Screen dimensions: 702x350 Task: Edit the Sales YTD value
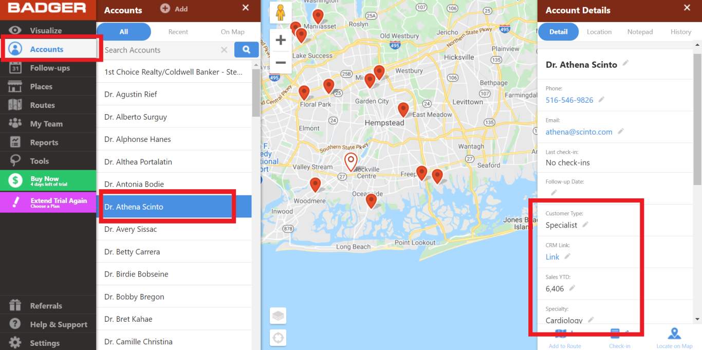pos(572,288)
